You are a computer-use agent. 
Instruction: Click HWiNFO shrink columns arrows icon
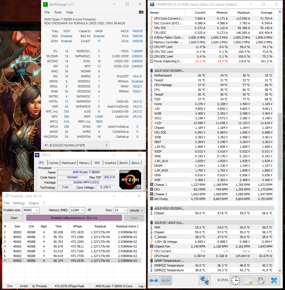click(166, 281)
